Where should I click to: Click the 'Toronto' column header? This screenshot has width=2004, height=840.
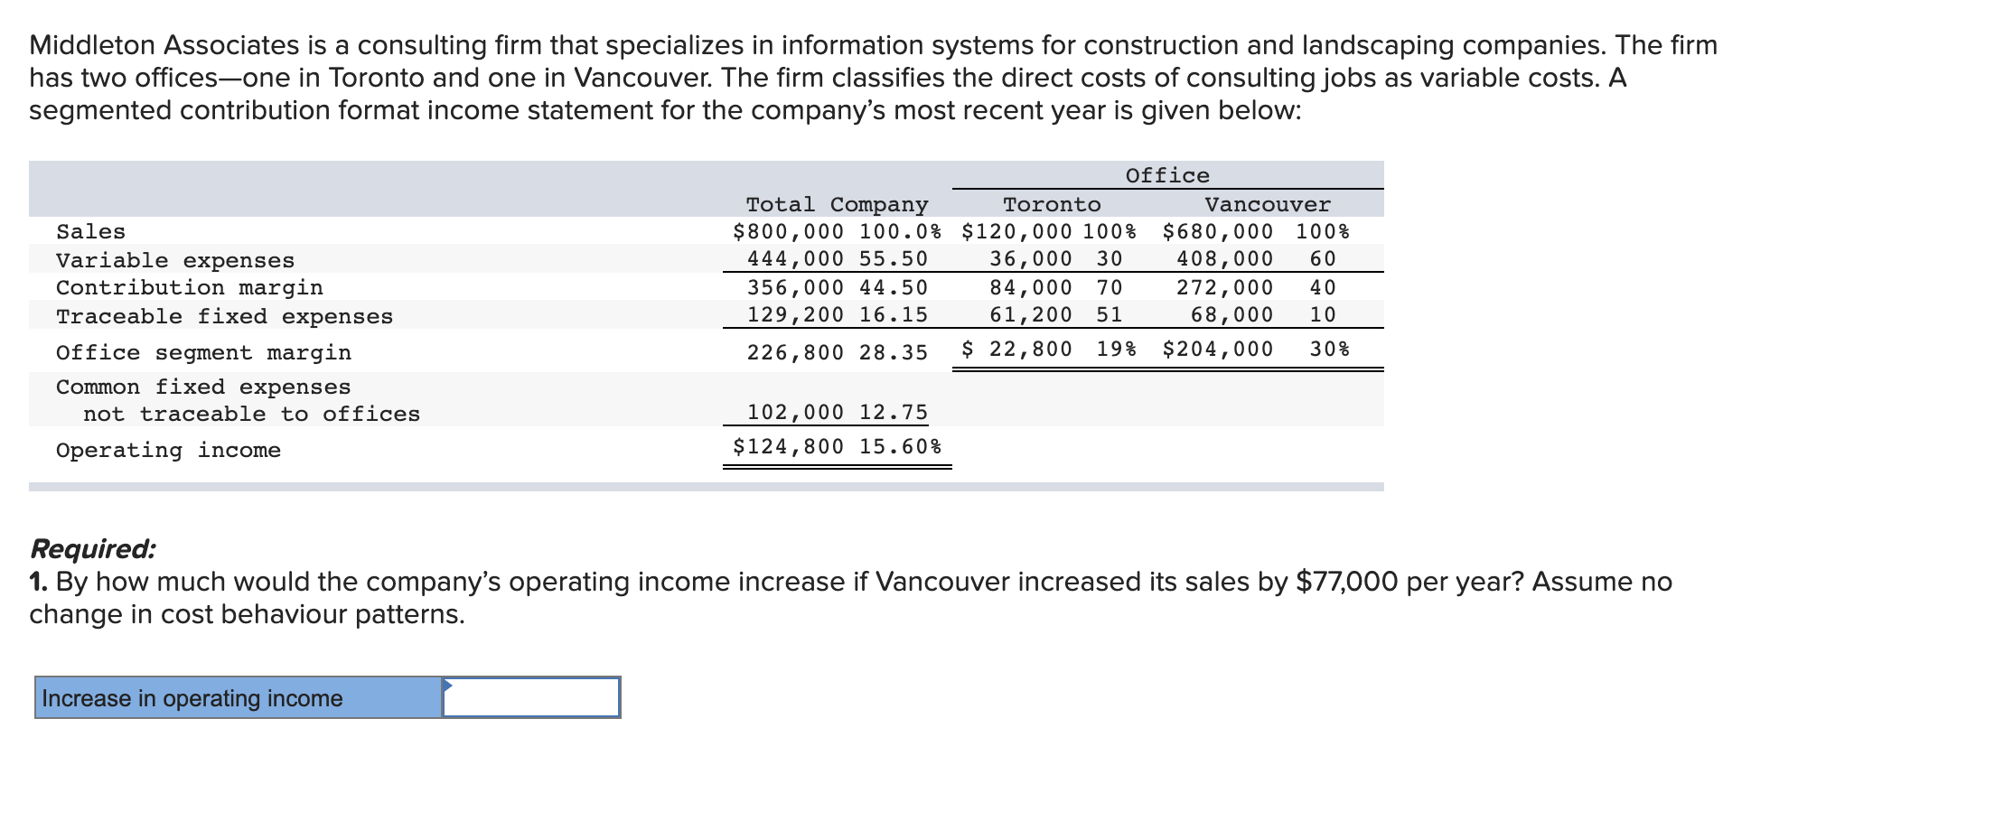coord(1051,204)
